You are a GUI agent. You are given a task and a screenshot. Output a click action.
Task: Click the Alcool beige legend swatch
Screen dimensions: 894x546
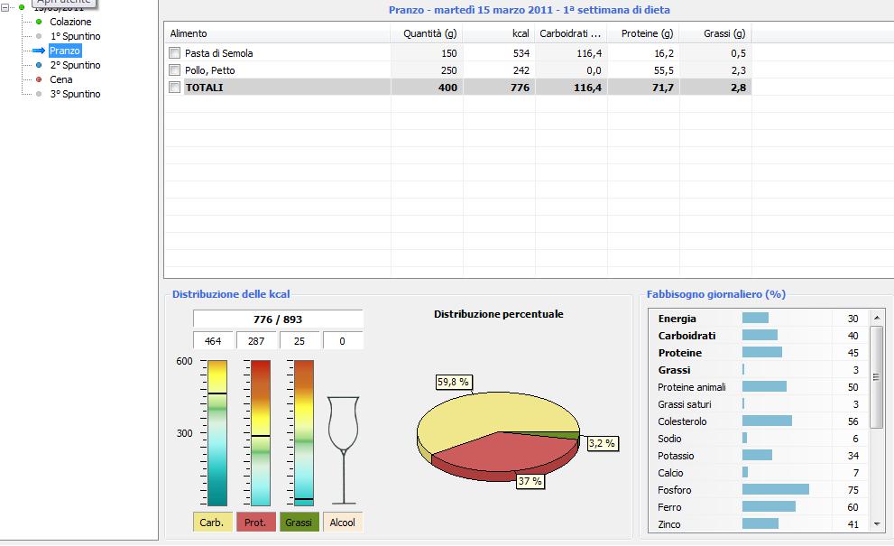(x=342, y=522)
